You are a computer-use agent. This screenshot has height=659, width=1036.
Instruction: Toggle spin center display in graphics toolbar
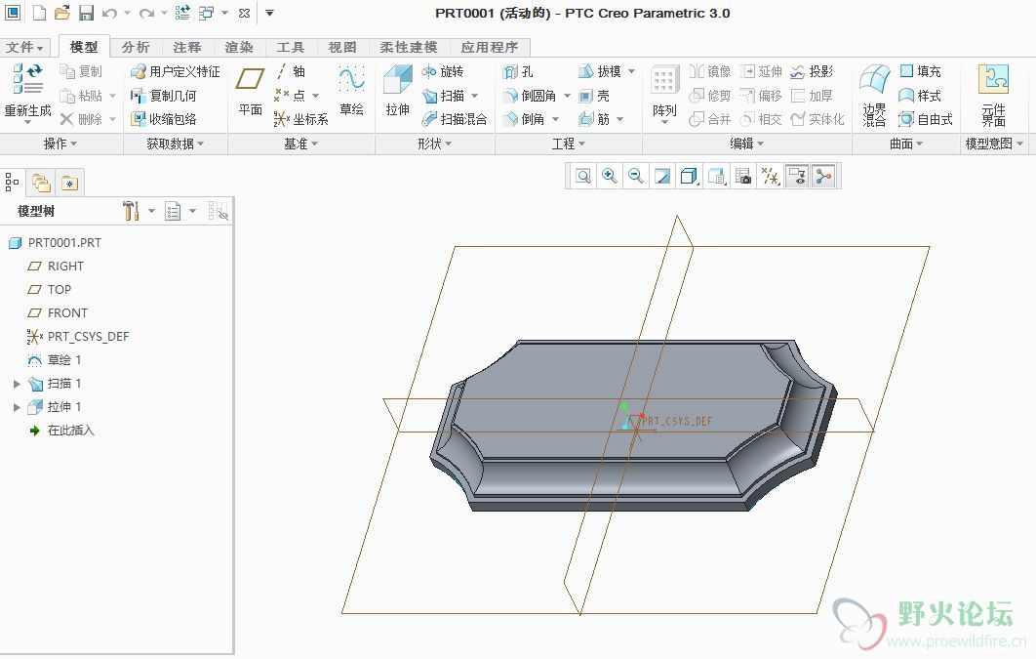[823, 177]
